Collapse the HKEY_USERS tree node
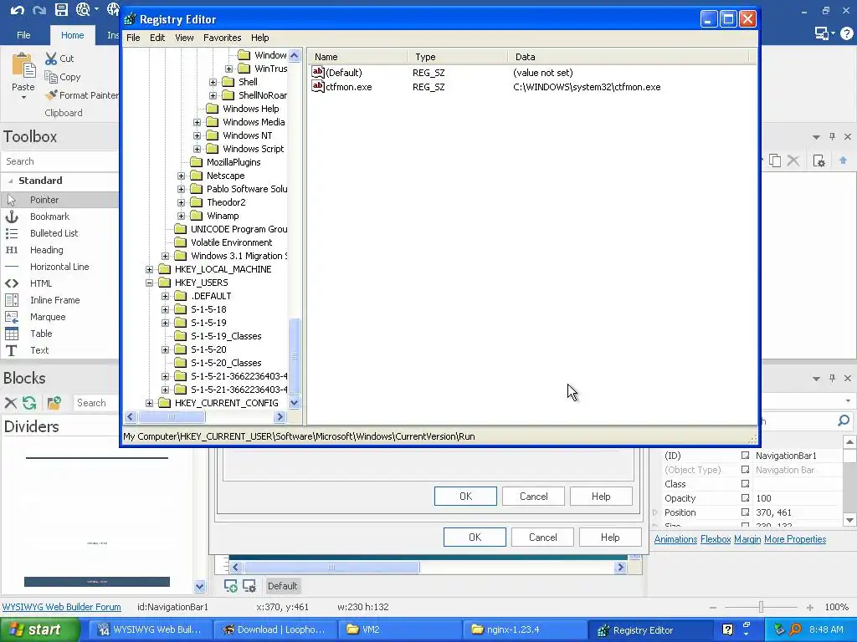Screen dimensions: 857x642 [149, 283]
